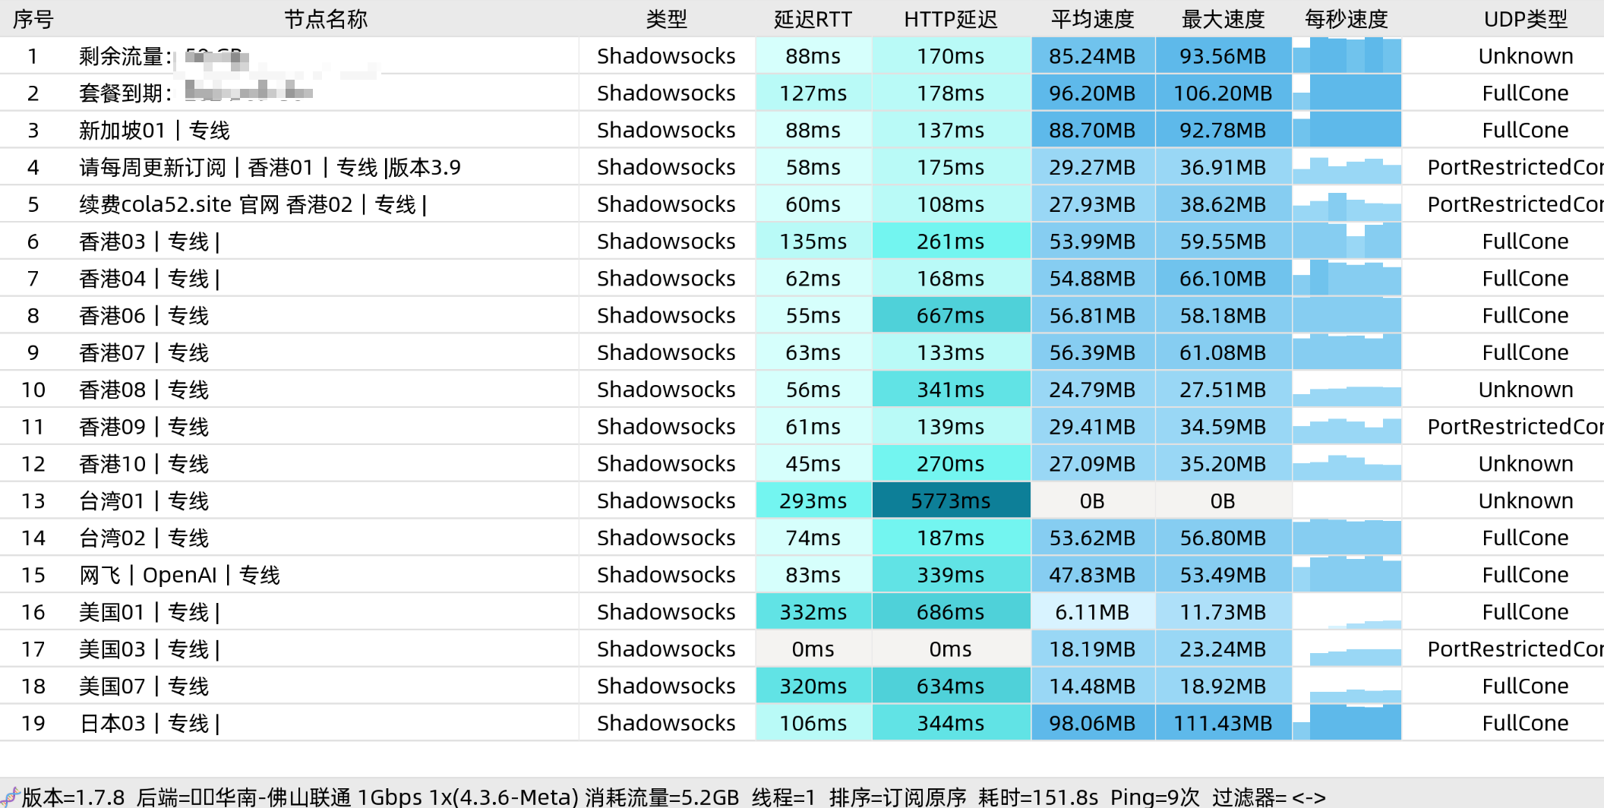Click node name 美国03 | 专线

click(150, 649)
